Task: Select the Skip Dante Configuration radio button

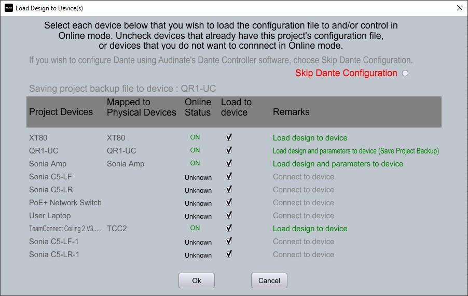Action: tap(405, 73)
